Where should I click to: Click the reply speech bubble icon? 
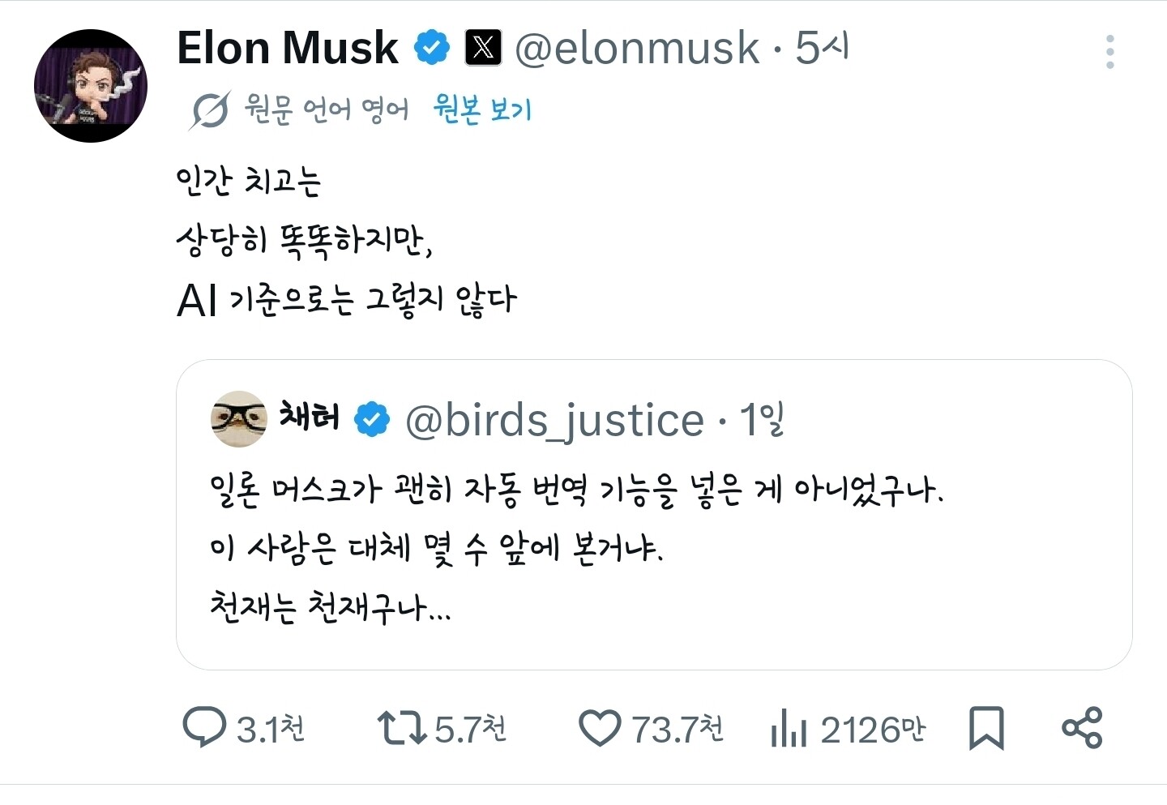coord(203,727)
